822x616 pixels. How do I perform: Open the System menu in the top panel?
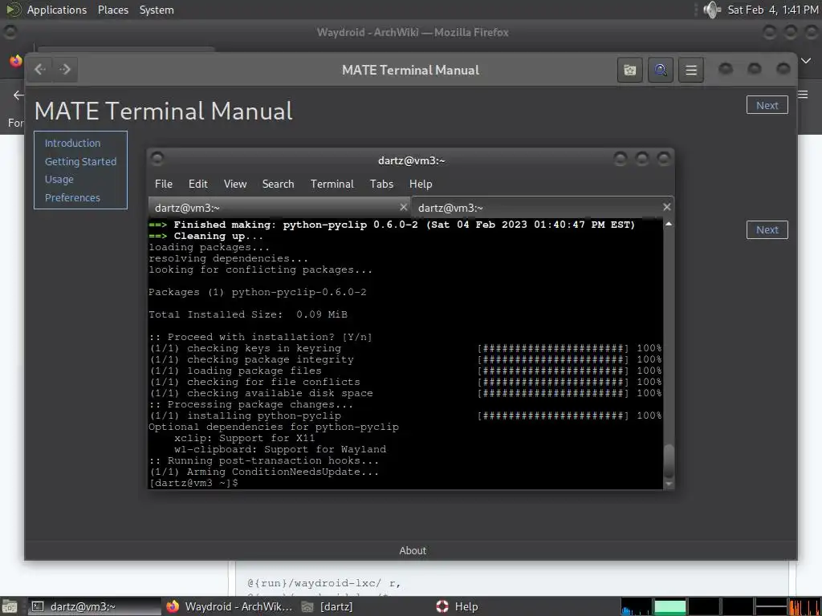click(157, 10)
